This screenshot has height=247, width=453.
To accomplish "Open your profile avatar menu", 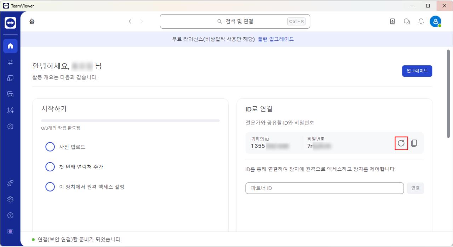I will coord(435,21).
